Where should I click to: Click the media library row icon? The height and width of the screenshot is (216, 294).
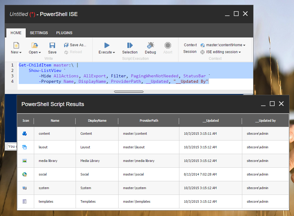[x=25, y=161]
